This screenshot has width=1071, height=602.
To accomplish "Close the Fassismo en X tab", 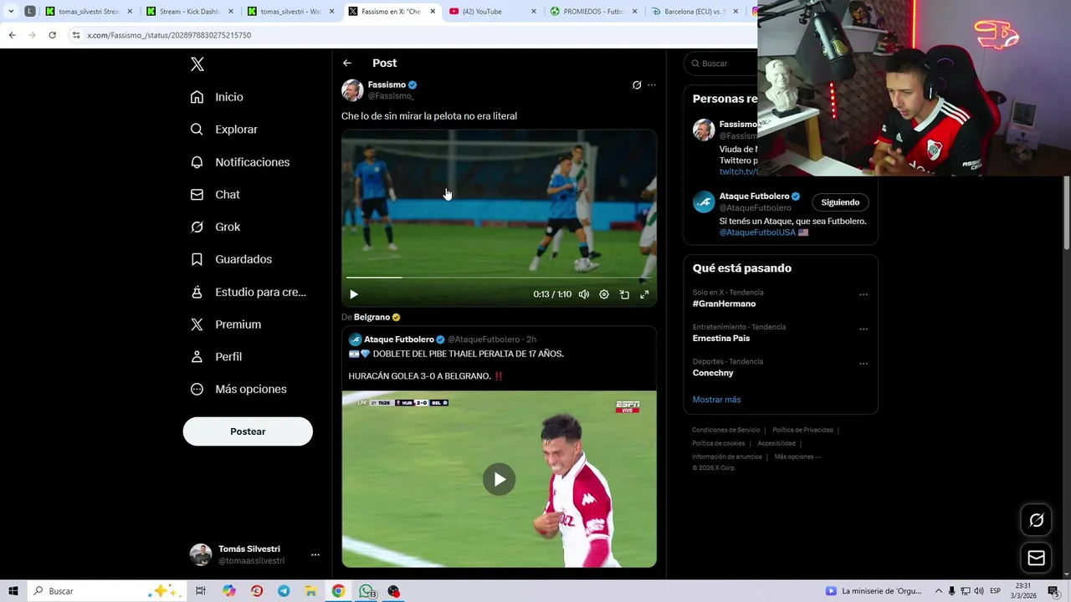I will [433, 12].
